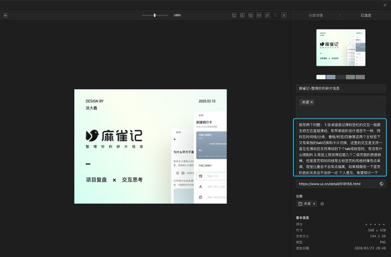Click the flip/mirror image toolbar icon
Viewport: 391px width, 257px height.
coord(242,15)
